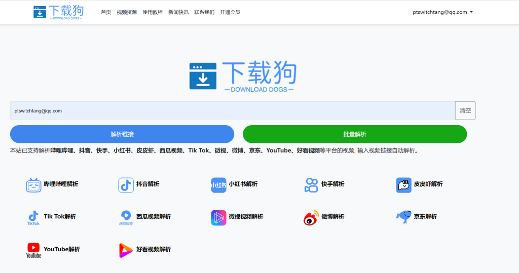Open 联系我们 in navigation
The height and width of the screenshot is (273, 519).
204,12
